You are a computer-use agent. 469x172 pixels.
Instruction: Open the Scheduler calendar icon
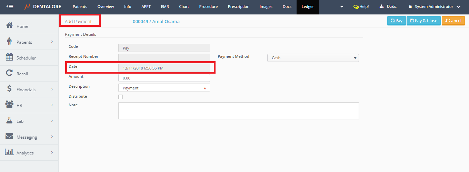click(x=10, y=57)
